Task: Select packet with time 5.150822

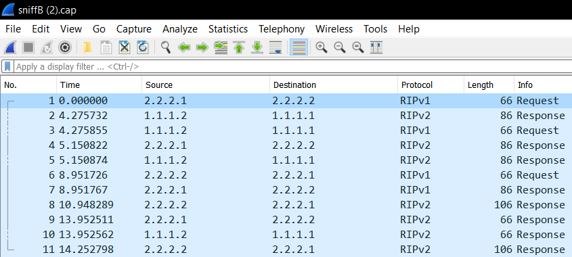Action: tap(286, 145)
